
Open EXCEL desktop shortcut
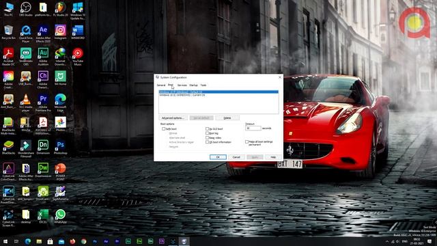click(43, 216)
